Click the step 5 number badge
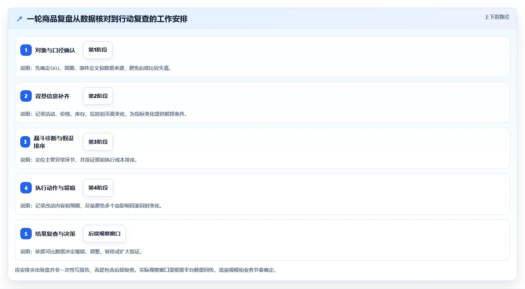Image resolution: width=525 pixels, height=289 pixels. click(x=26, y=234)
